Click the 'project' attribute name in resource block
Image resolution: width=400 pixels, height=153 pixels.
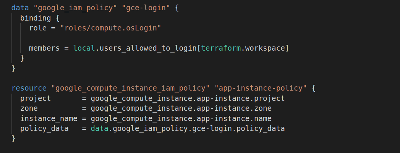pos(36,98)
